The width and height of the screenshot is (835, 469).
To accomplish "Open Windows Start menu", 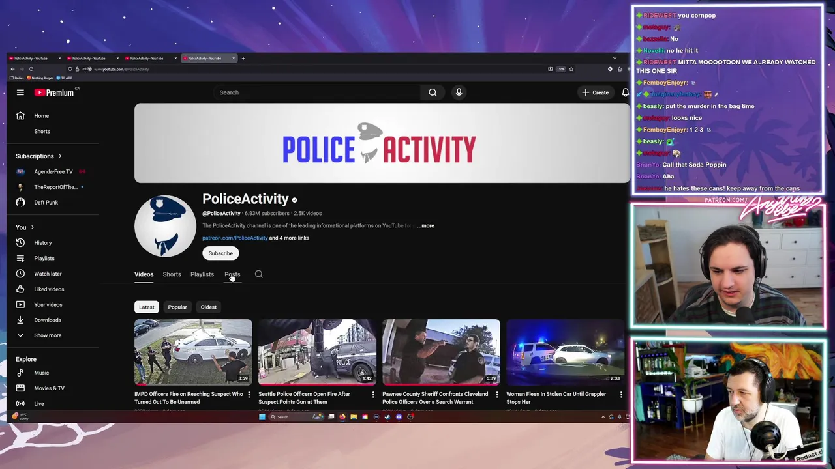I will coord(262,417).
